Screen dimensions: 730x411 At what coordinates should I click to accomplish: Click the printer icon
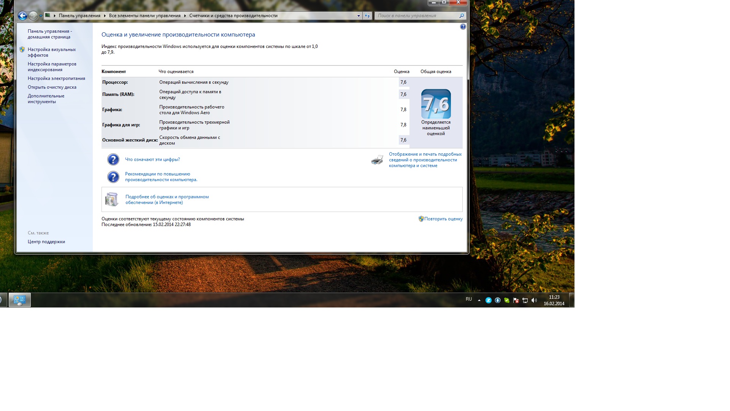[x=377, y=160]
